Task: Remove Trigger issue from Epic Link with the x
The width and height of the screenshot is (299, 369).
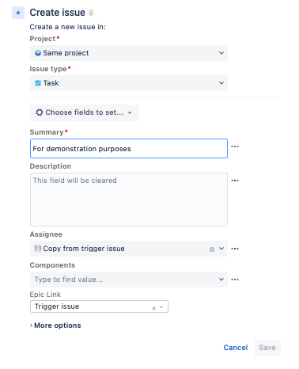Action: (154, 308)
